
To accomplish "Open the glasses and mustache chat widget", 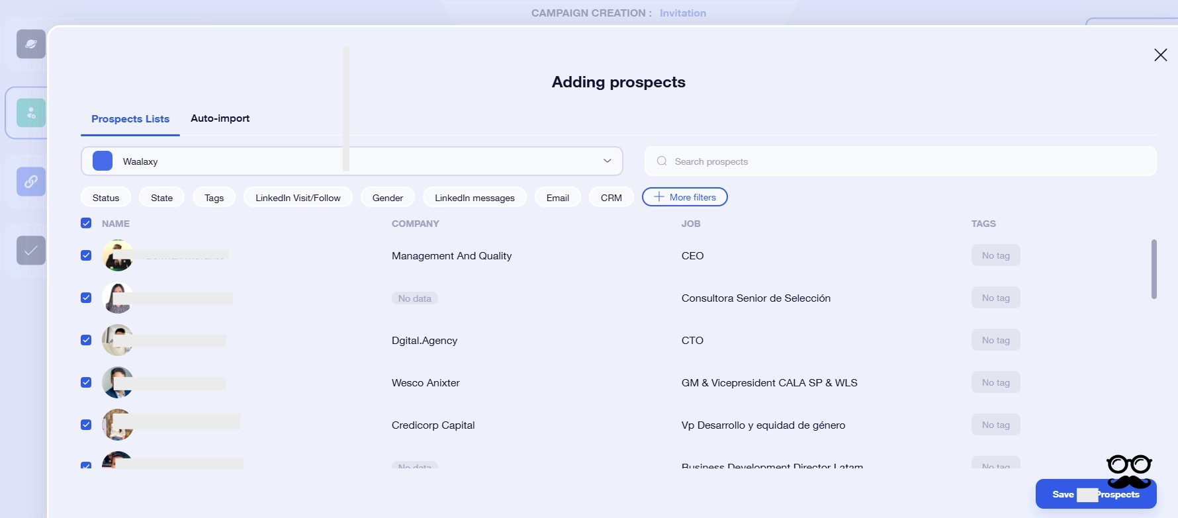I will tap(1129, 471).
